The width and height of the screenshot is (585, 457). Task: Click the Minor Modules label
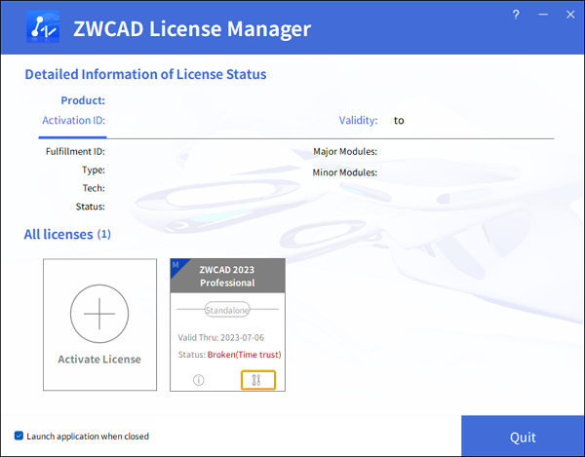coord(345,172)
